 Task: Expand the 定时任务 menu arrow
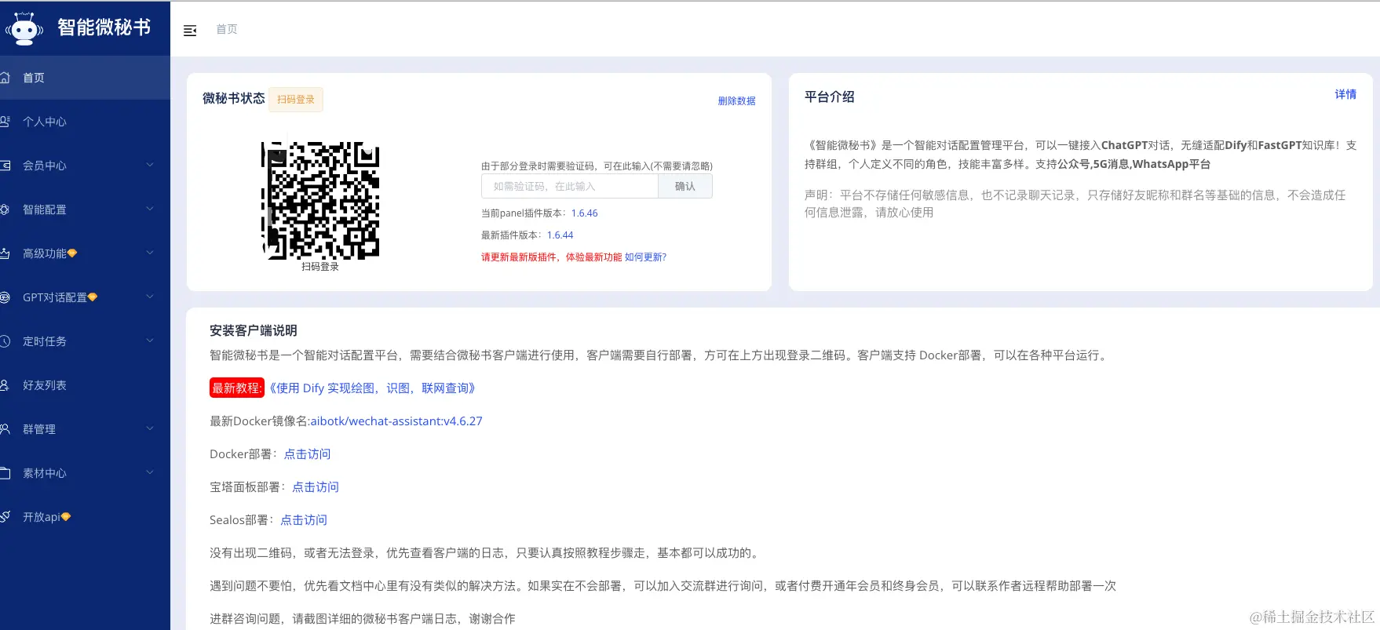tap(150, 340)
